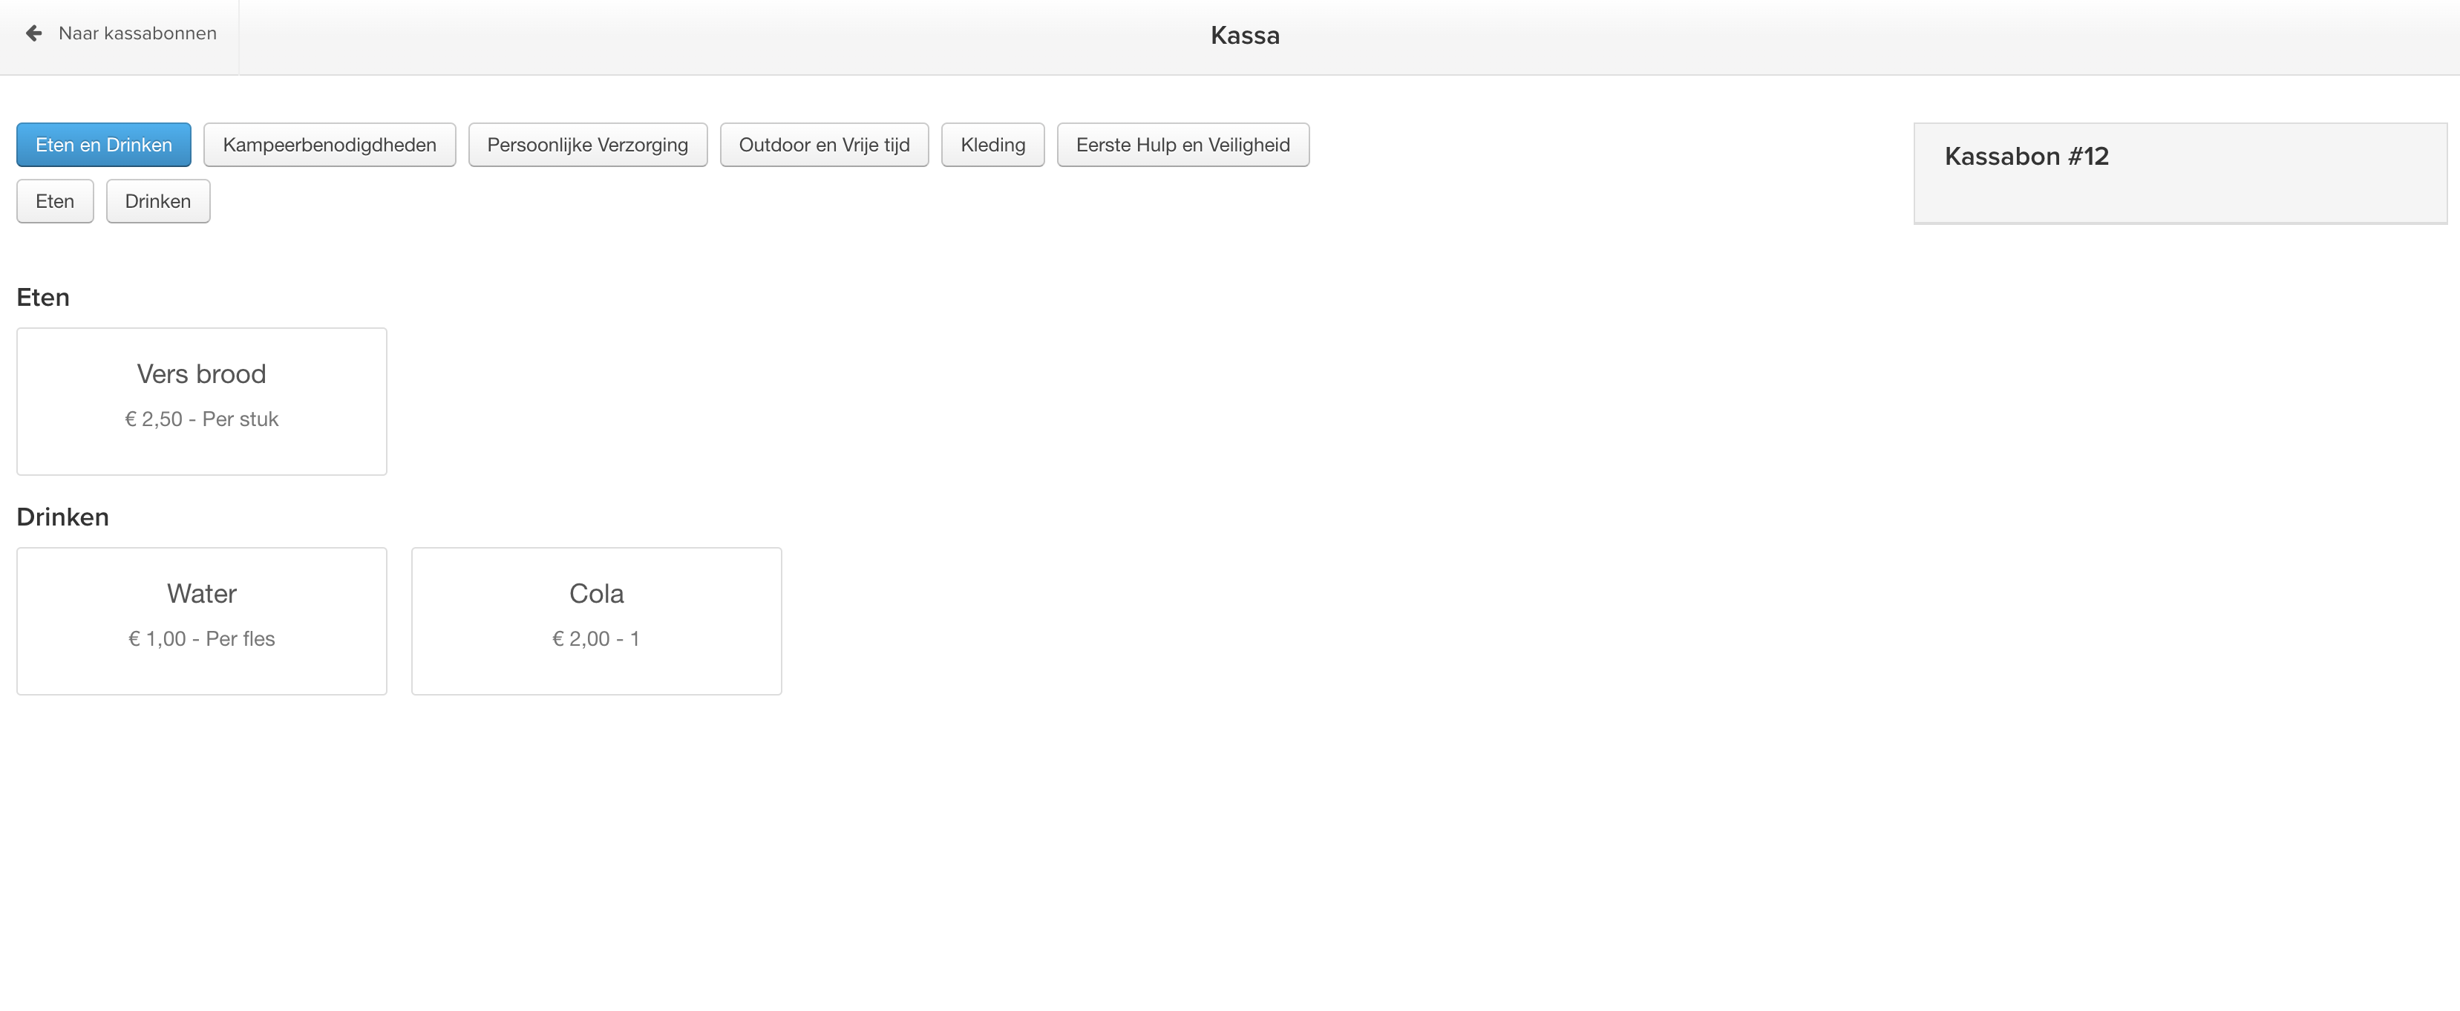Open Eerste Hulp en Veiligheid category
The height and width of the screenshot is (1011, 2460).
pos(1183,145)
